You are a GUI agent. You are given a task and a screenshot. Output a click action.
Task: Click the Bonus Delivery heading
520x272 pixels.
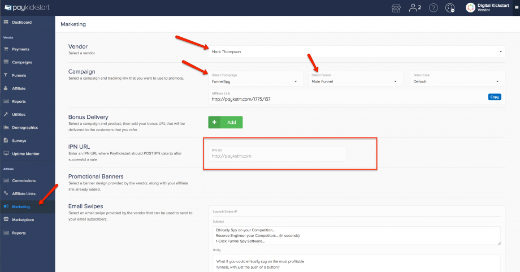coord(88,116)
